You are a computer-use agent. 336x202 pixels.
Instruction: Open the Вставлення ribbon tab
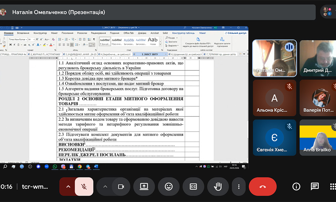click(x=23, y=33)
